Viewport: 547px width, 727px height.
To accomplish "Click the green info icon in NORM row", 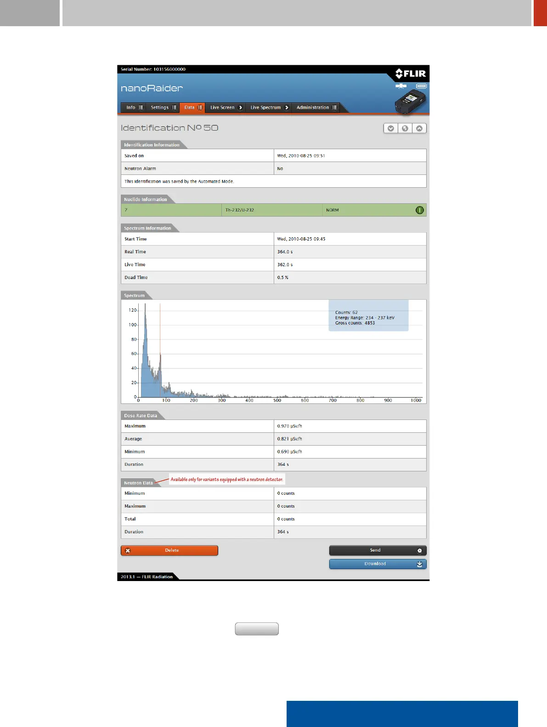I will coord(419,210).
